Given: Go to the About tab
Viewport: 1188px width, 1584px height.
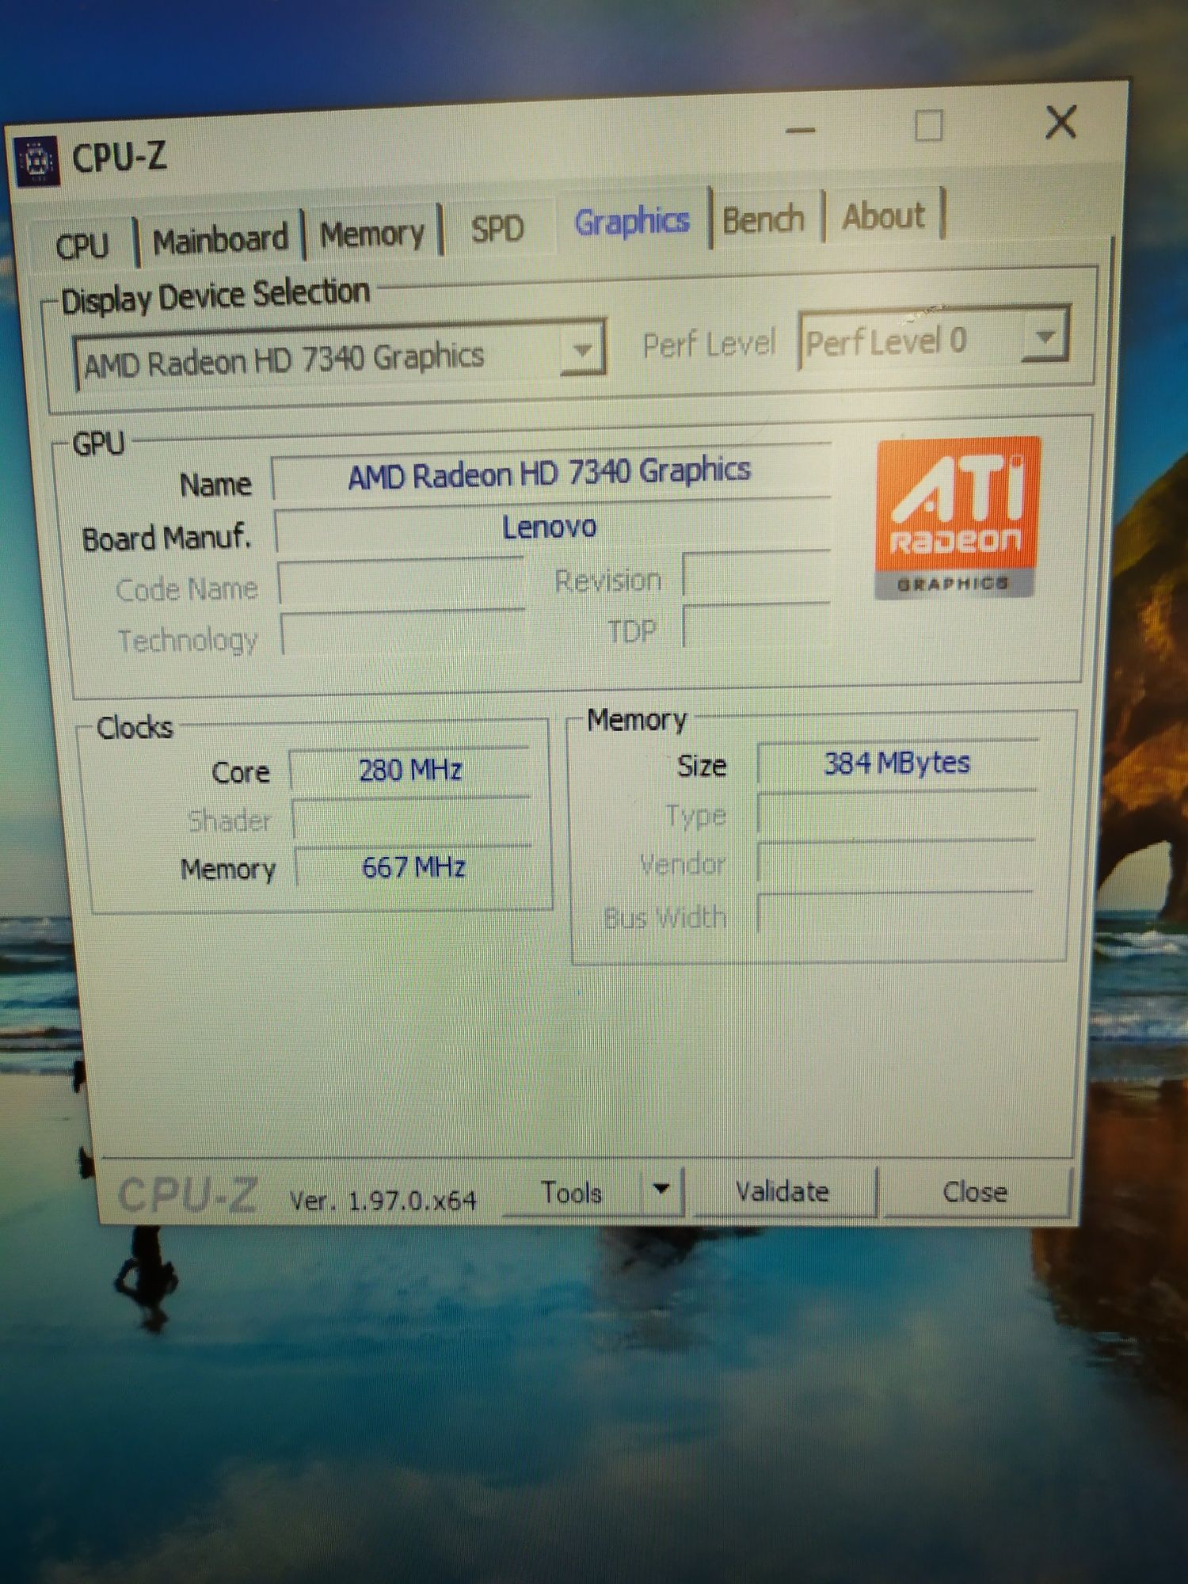Looking at the screenshot, I should click(884, 215).
